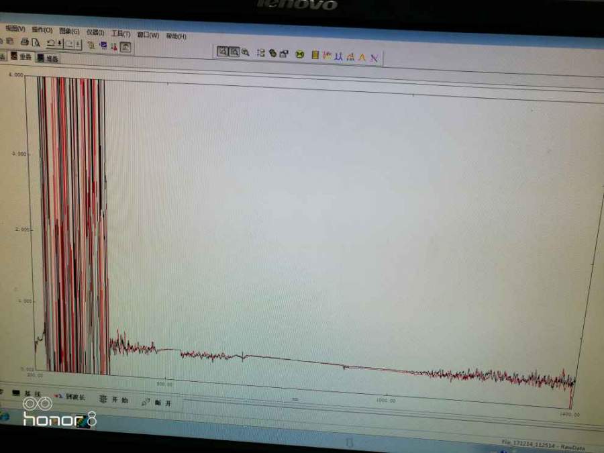Screen dimensions: 604x453
Task: Click the dark green round graph icon
Action: 272,54
